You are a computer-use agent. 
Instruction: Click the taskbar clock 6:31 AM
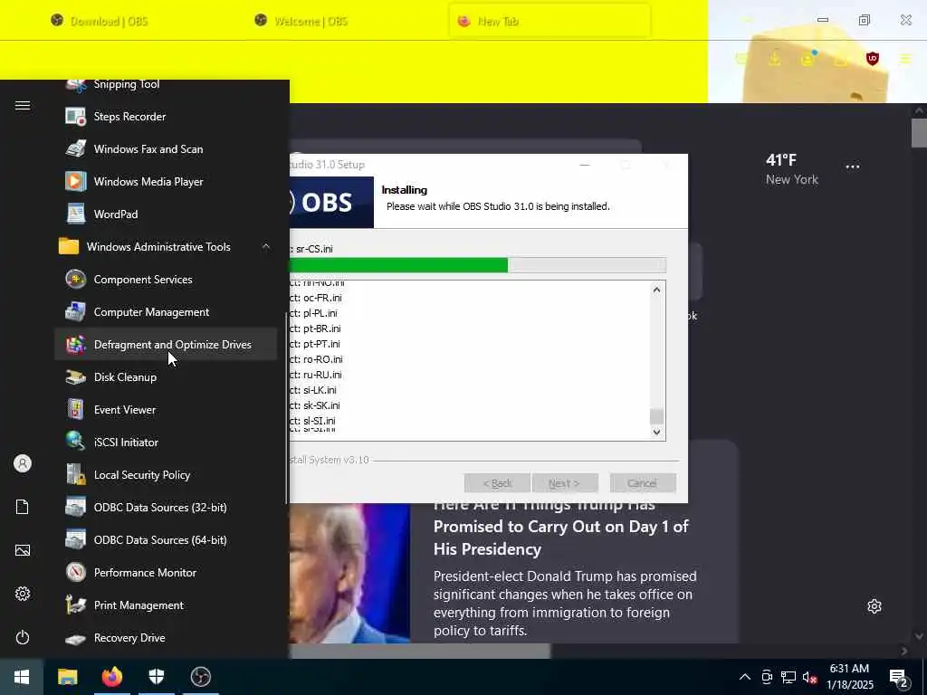pyautogui.click(x=849, y=677)
